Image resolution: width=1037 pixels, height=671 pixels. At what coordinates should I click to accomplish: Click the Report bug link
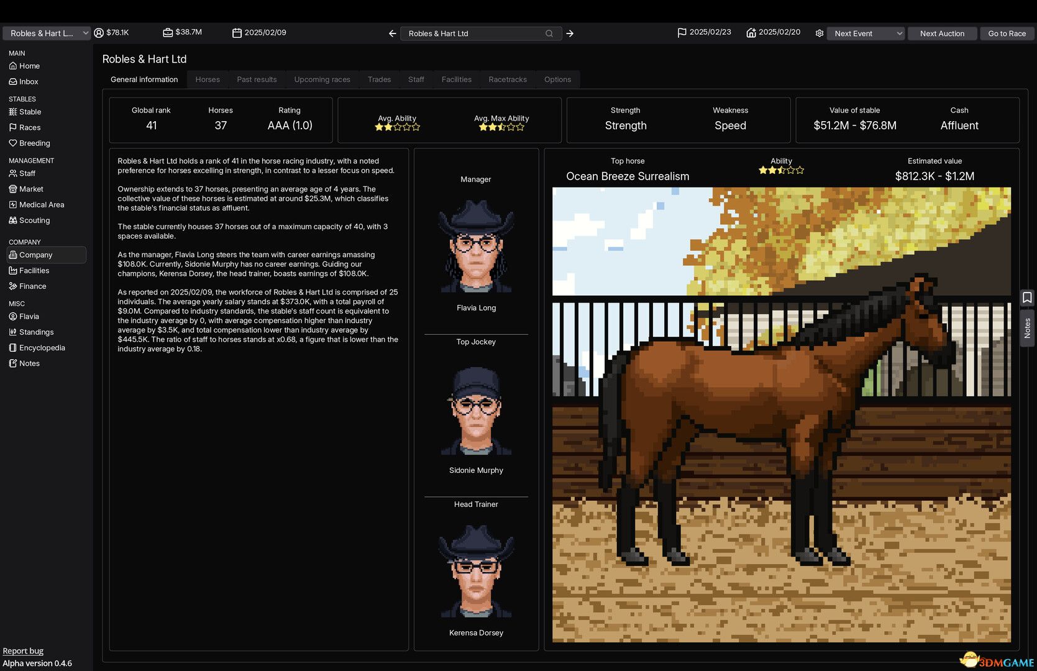(23, 650)
